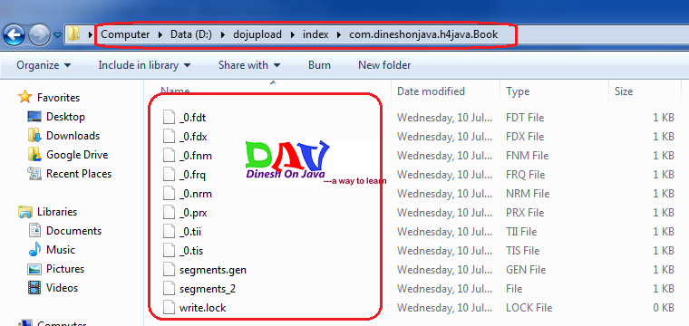The height and width of the screenshot is (326, 689).
Task: Click the Libraries folder icon
Action: 25,212
